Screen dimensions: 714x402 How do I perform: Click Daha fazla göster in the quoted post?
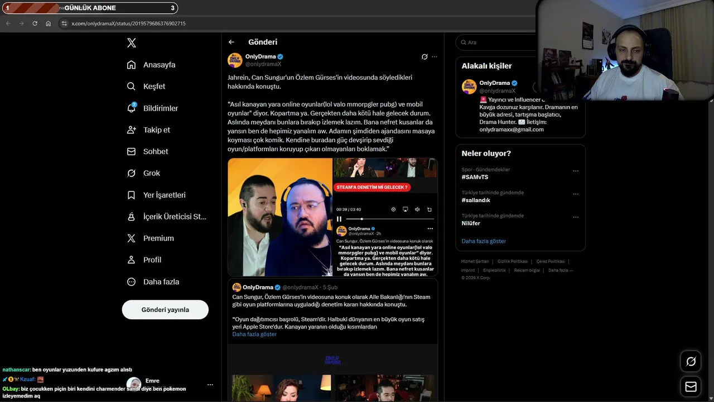254,334
